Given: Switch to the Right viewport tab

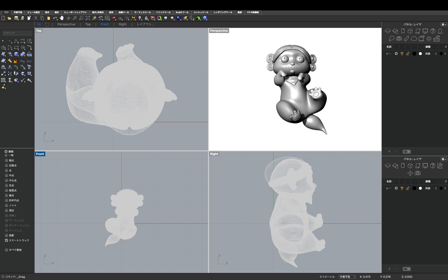Looking at the screenshot, I should point(123,24).
